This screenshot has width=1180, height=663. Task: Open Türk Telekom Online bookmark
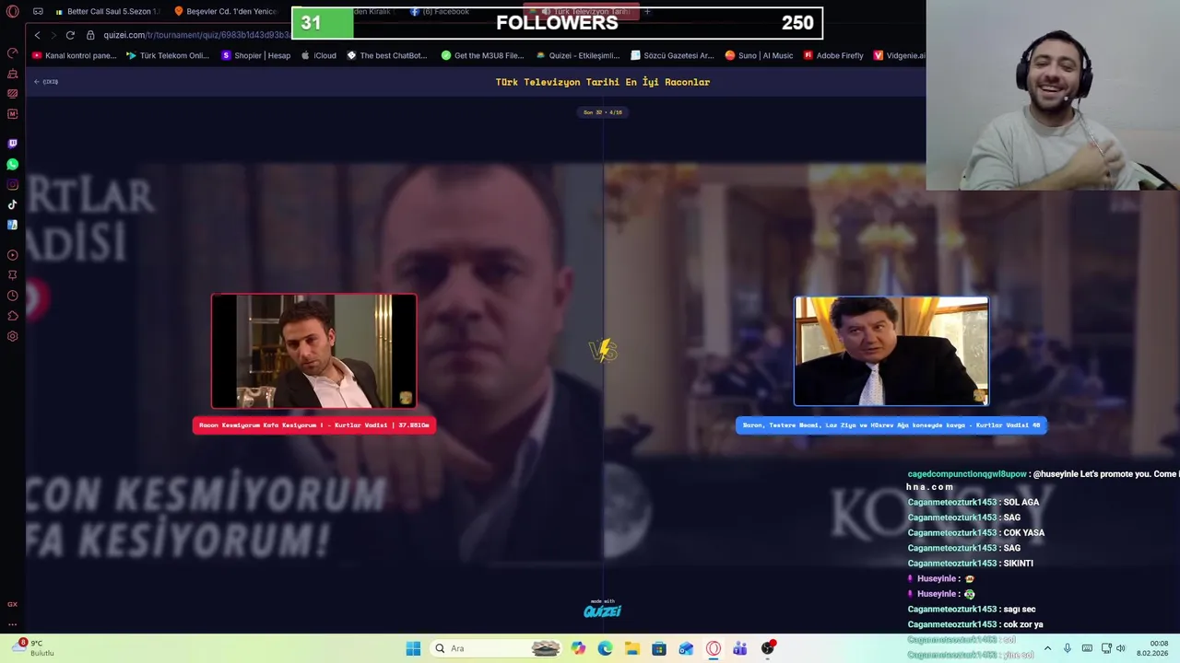[168, 55]
